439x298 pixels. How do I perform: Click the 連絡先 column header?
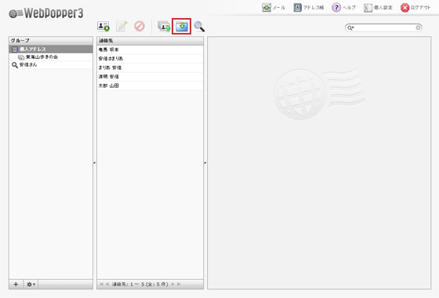pyautogui.click(x=150, y=41)
